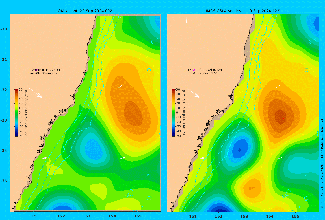Viewport: 325px width, 220px height.
Task: Click longitude 151 under the left map
Action: 35,216
